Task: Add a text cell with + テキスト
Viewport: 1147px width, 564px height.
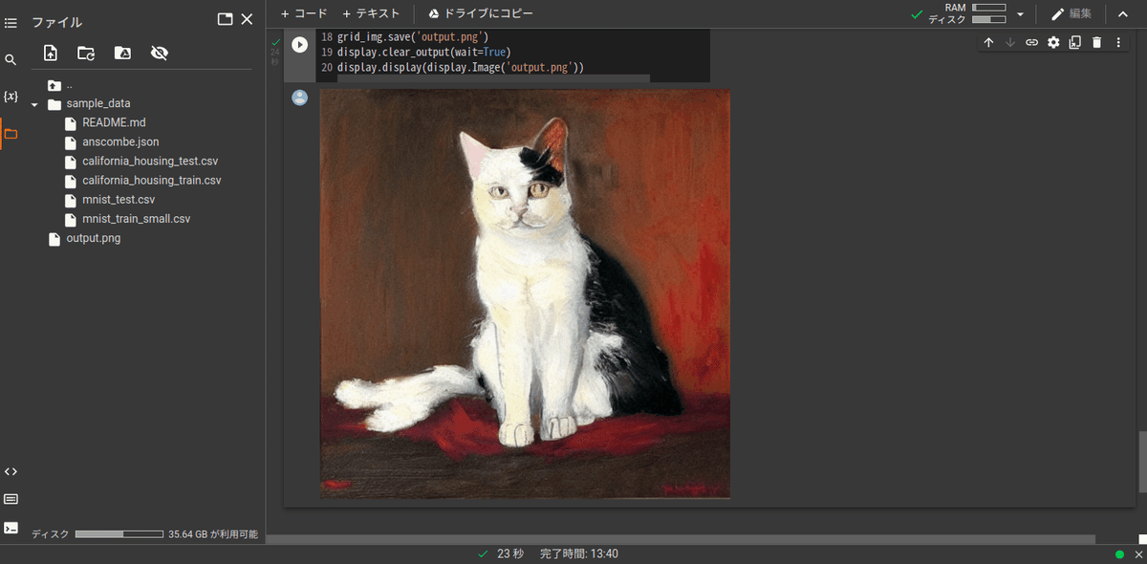Action: 371,13
